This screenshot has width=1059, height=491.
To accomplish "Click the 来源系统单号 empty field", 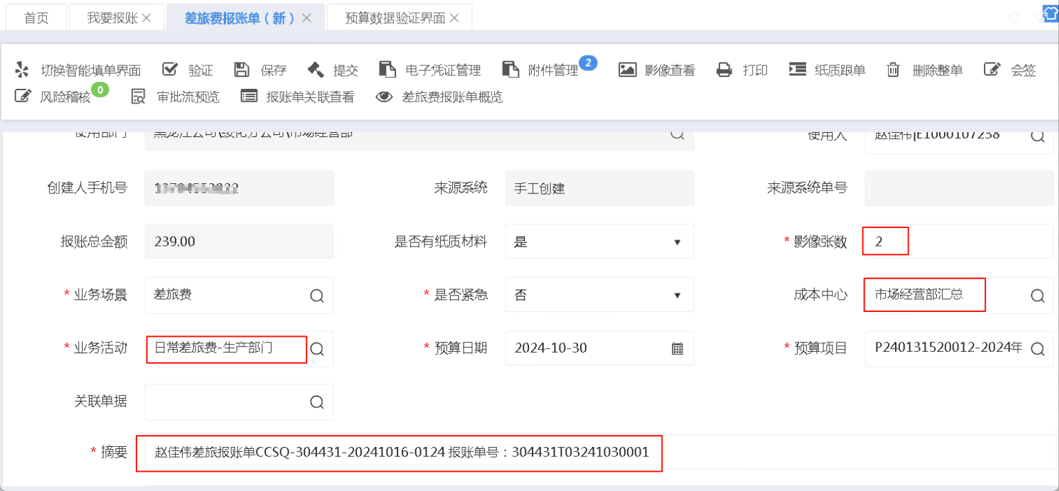I will coord(958,188).
